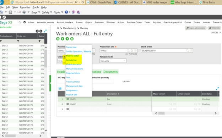The image size is (222, 138).
Task: Select Exclude line in context menu
Action: tap(71, 60)
